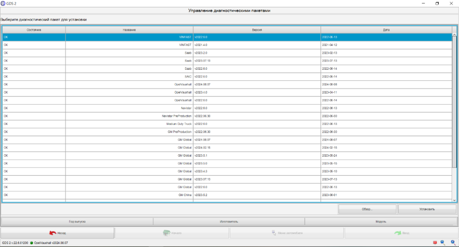
Task: Select the GM Global v2023.5.1 row
Action: click(227, 156)
